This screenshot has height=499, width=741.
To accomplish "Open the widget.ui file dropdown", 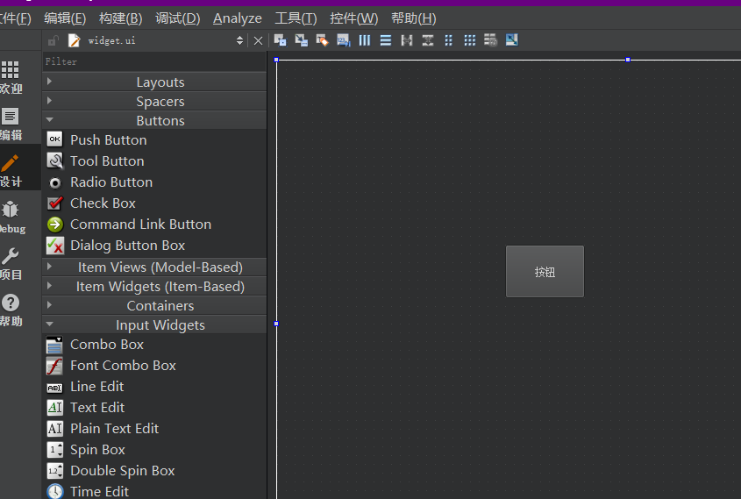I will point(239,40).
